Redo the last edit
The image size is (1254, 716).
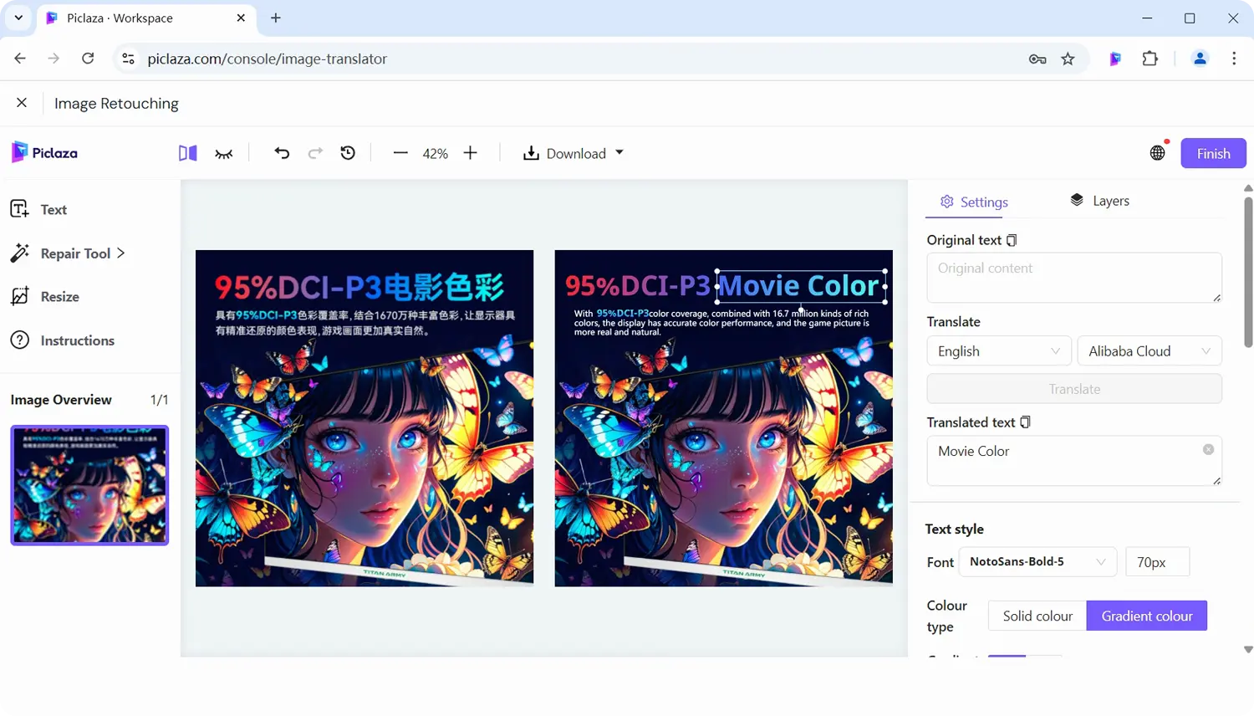[315, 153]
